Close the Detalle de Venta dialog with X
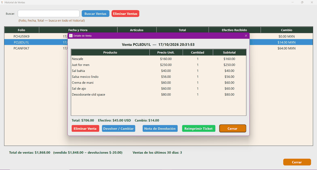Screen dimensions: 317x170 click(x=246, y=36)
